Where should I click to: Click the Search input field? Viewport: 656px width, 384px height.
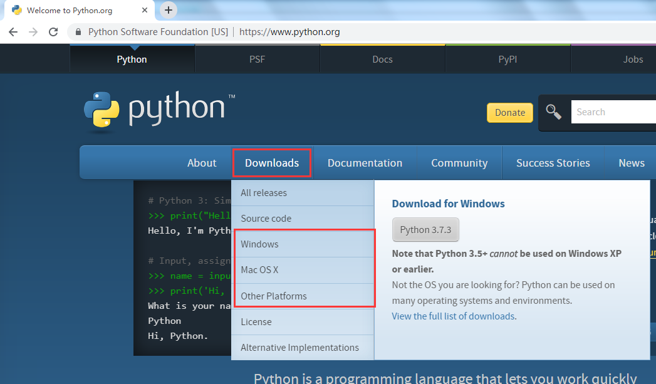pos(613,112)
